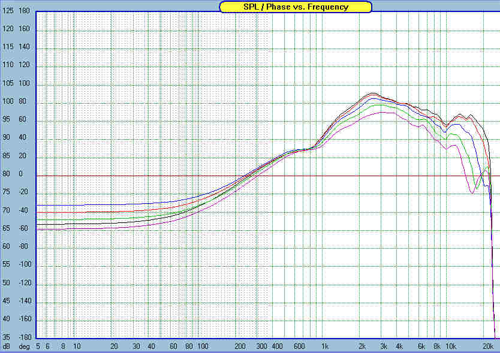Select the 110 dB axis label
This screenshot has height=353, width=500.
(x=8, y=65)
